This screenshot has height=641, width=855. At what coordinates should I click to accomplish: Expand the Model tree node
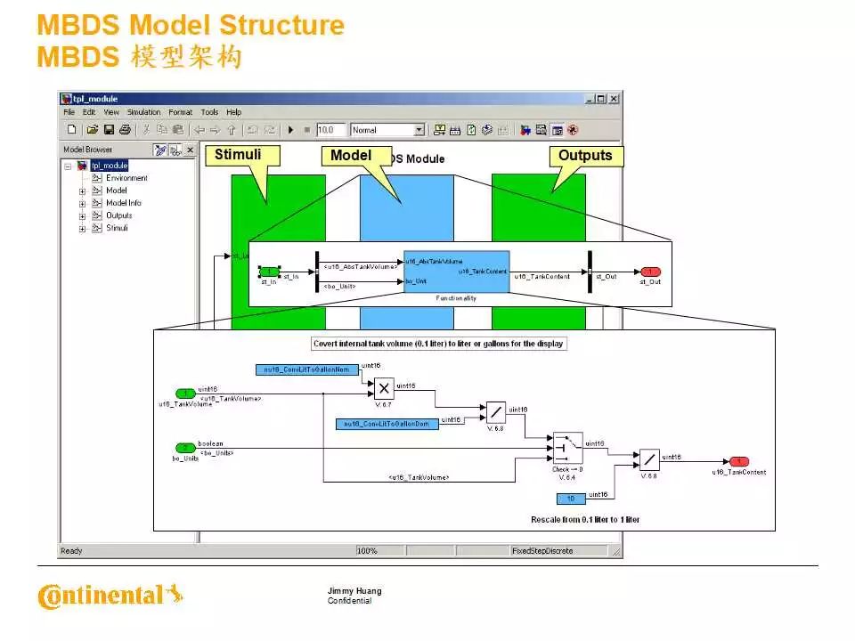pos(83,191)
